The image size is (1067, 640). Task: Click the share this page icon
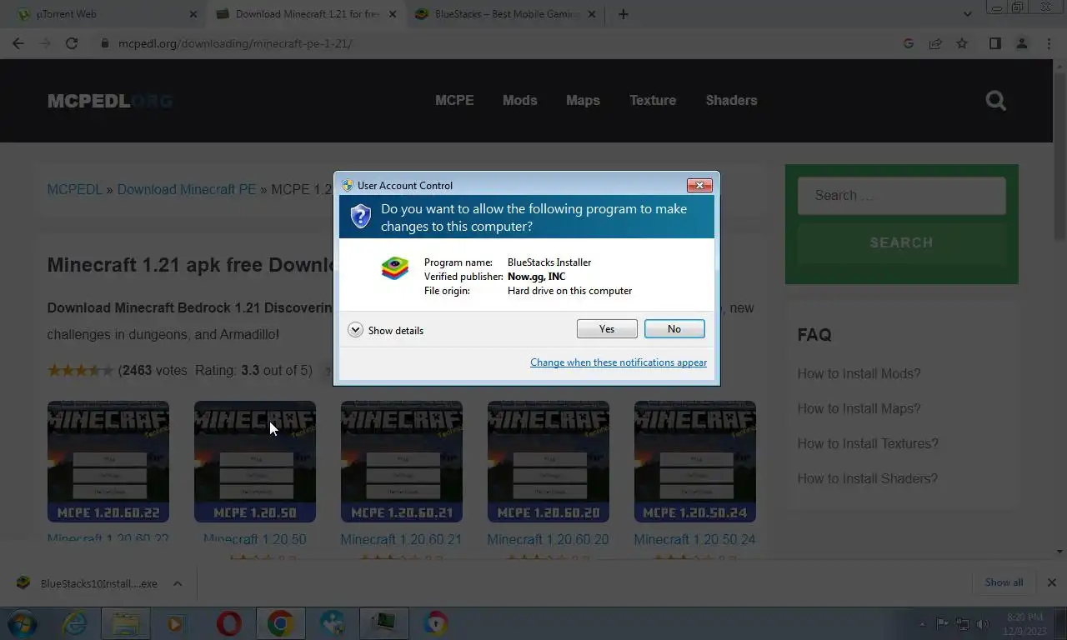point(935,43)
